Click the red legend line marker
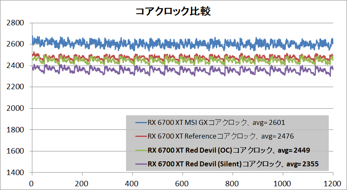 click(141, 136)
